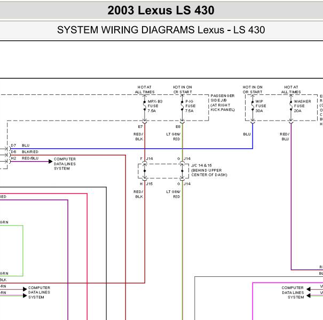Click the 'MPX-B3 FUSE 7.5A' label
This screenshot has height=320, width=323.
pyautogui.click(x=155, y=106)
